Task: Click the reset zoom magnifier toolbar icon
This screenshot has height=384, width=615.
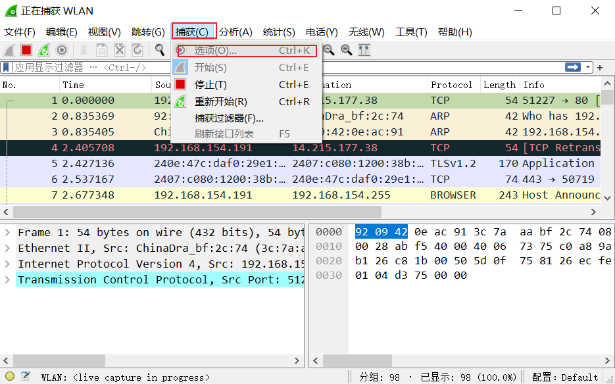Action: point(347,50)
